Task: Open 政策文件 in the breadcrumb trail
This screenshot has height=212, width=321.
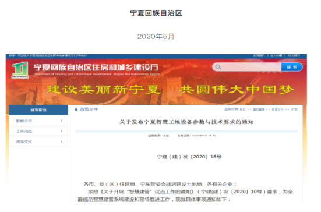Action: coord(278,109)
